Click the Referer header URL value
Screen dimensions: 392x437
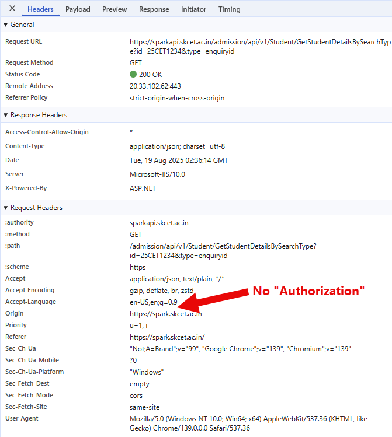coord(167,337)
